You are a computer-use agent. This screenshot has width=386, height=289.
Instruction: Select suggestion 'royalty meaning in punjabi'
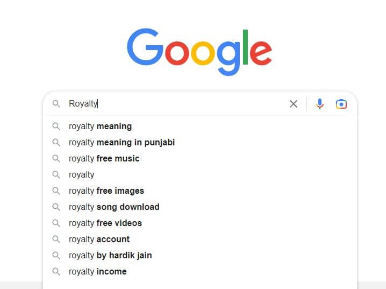click(200, 143)
